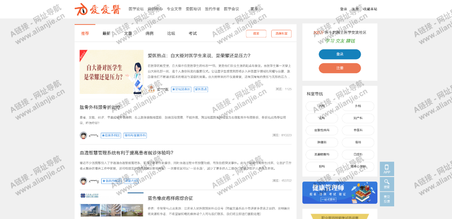
Task: Switch to the 病例 tab
Action: point(150,33)
